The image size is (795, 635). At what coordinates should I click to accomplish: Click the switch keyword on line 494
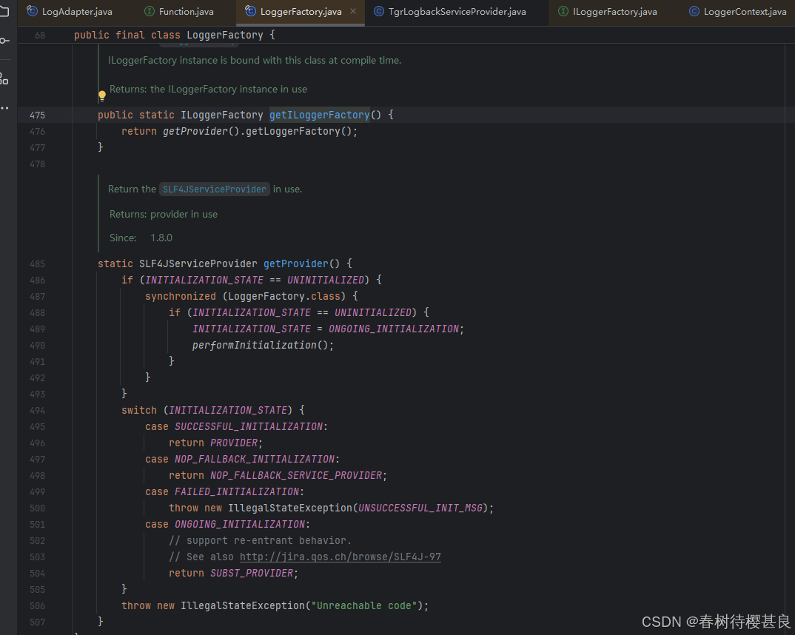pyautogui.click(x=139, y=410)
